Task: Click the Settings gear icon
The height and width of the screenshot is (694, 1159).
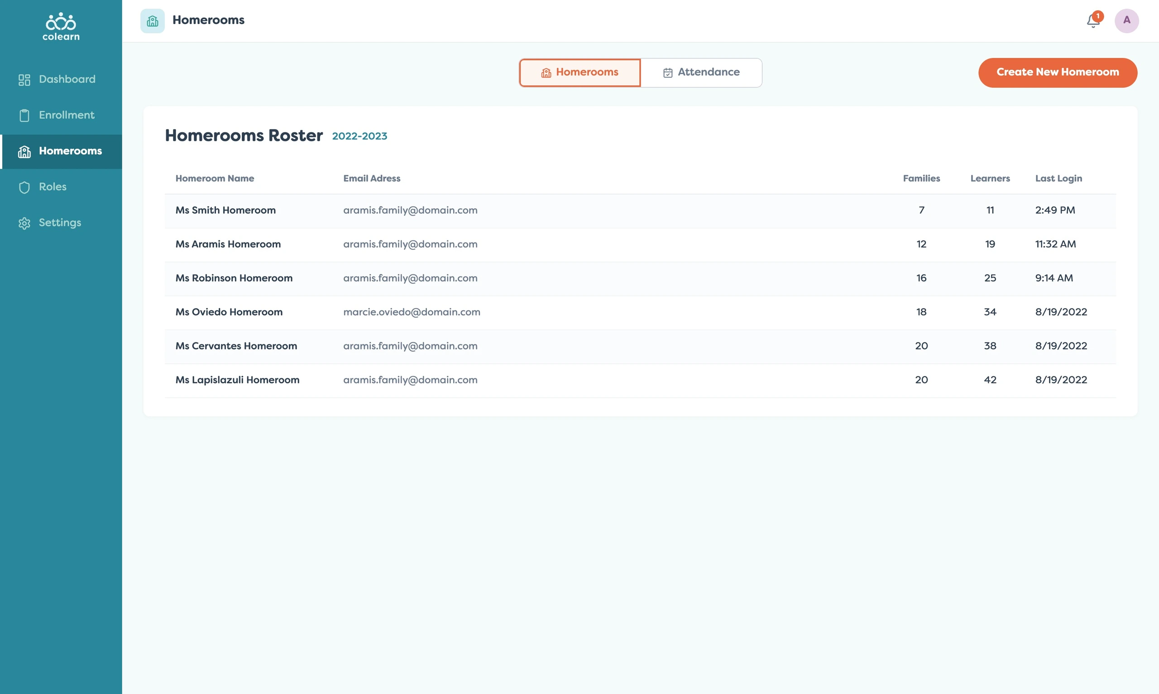Action: pos(24,223)
